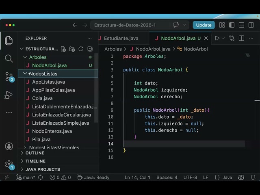
Task: Click the Update button
Action: pyautogui.click(x=204, y=25)
